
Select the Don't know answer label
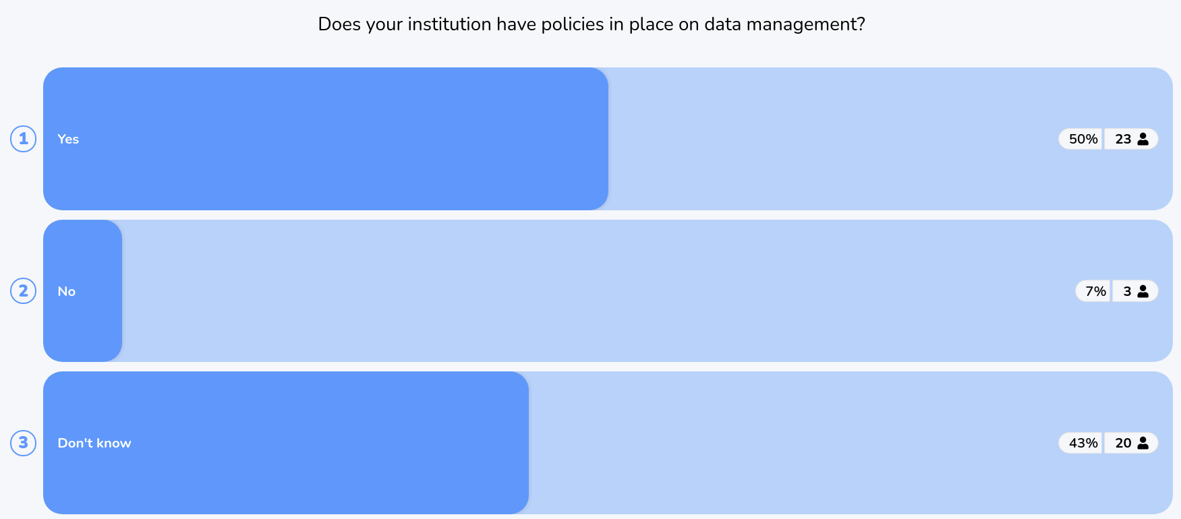[x=94, y=443]
